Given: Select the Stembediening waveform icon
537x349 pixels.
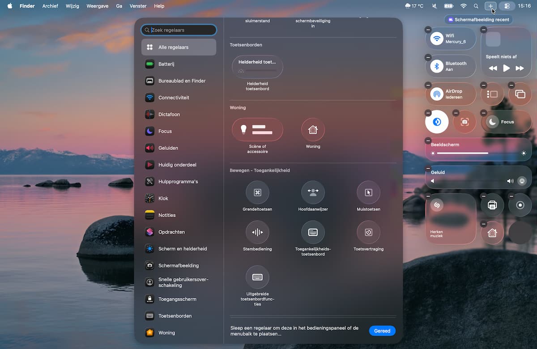Looking at the screenshot, I should (x=257, y=232).
